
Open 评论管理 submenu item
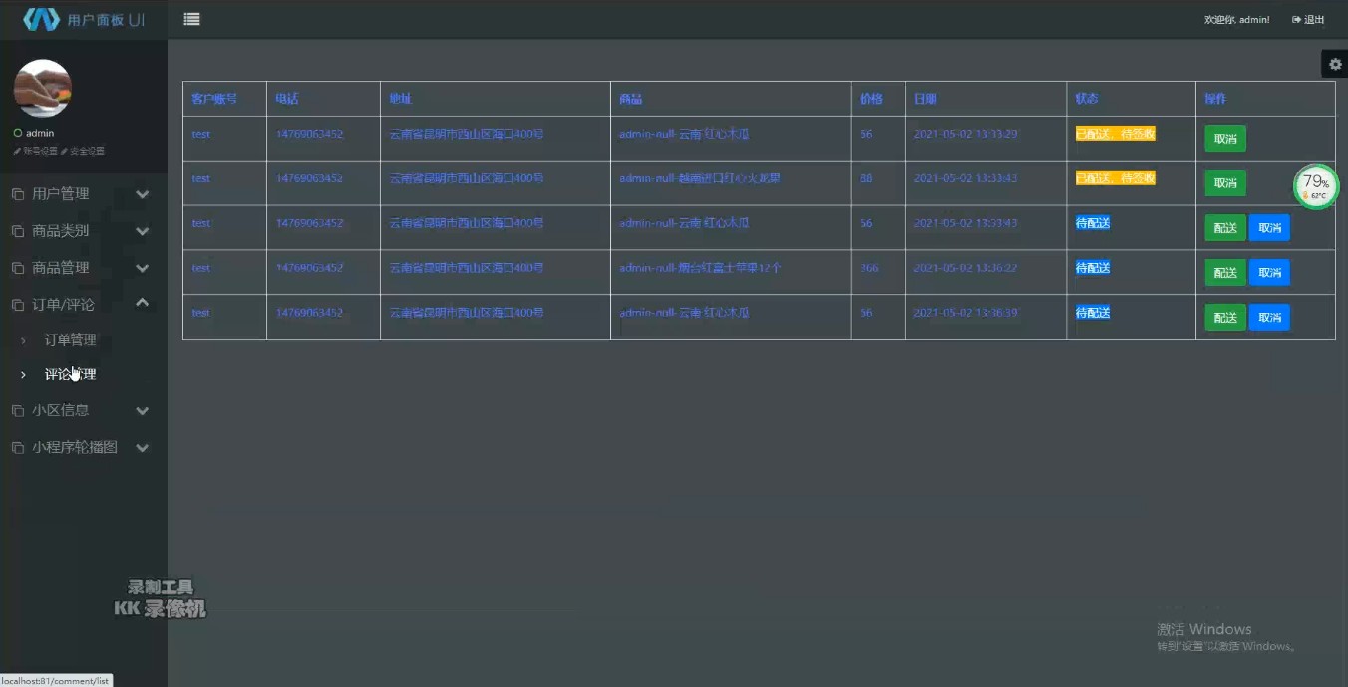pyautogui.click(x=70, y=375)
